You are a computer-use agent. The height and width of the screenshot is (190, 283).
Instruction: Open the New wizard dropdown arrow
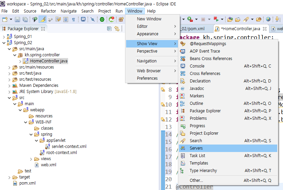point(11,19)
